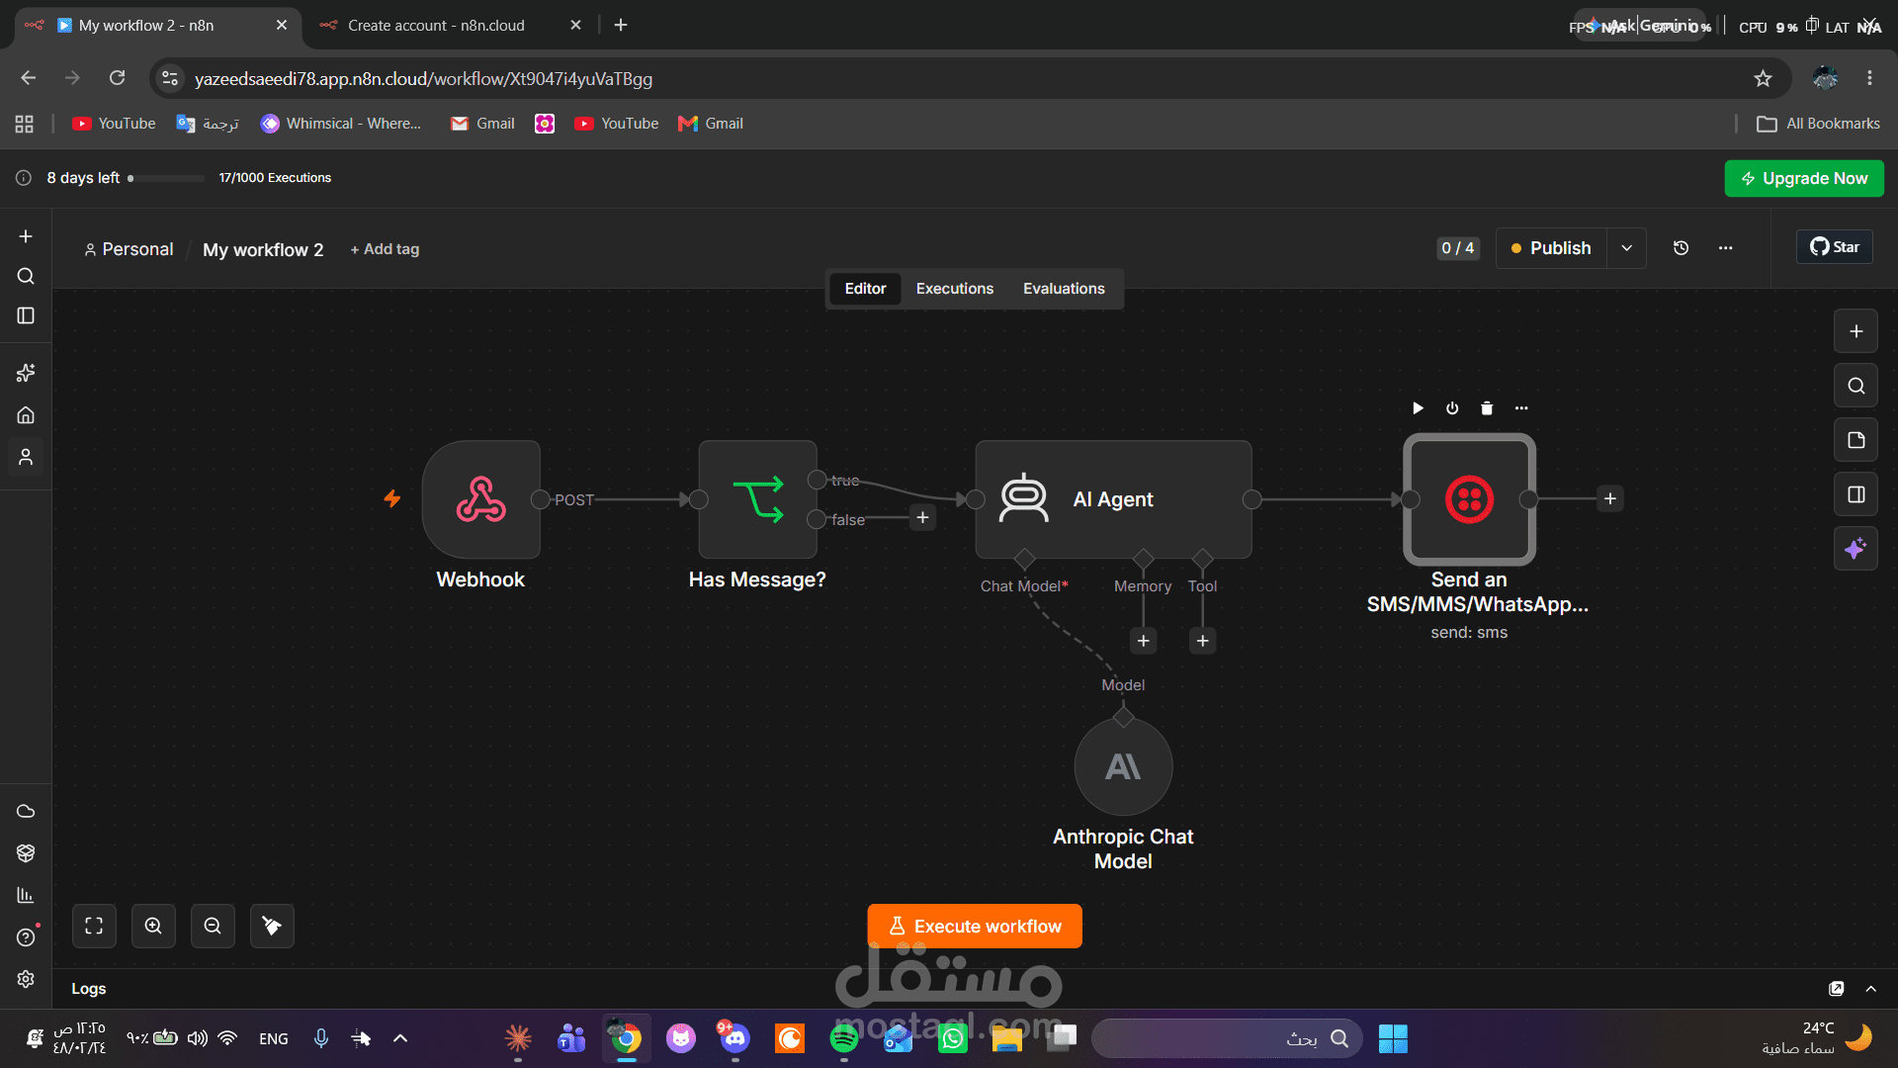Zoom out of the canvas
Viewport: 1898px width, 1068px height.
(x=213, y=926)
